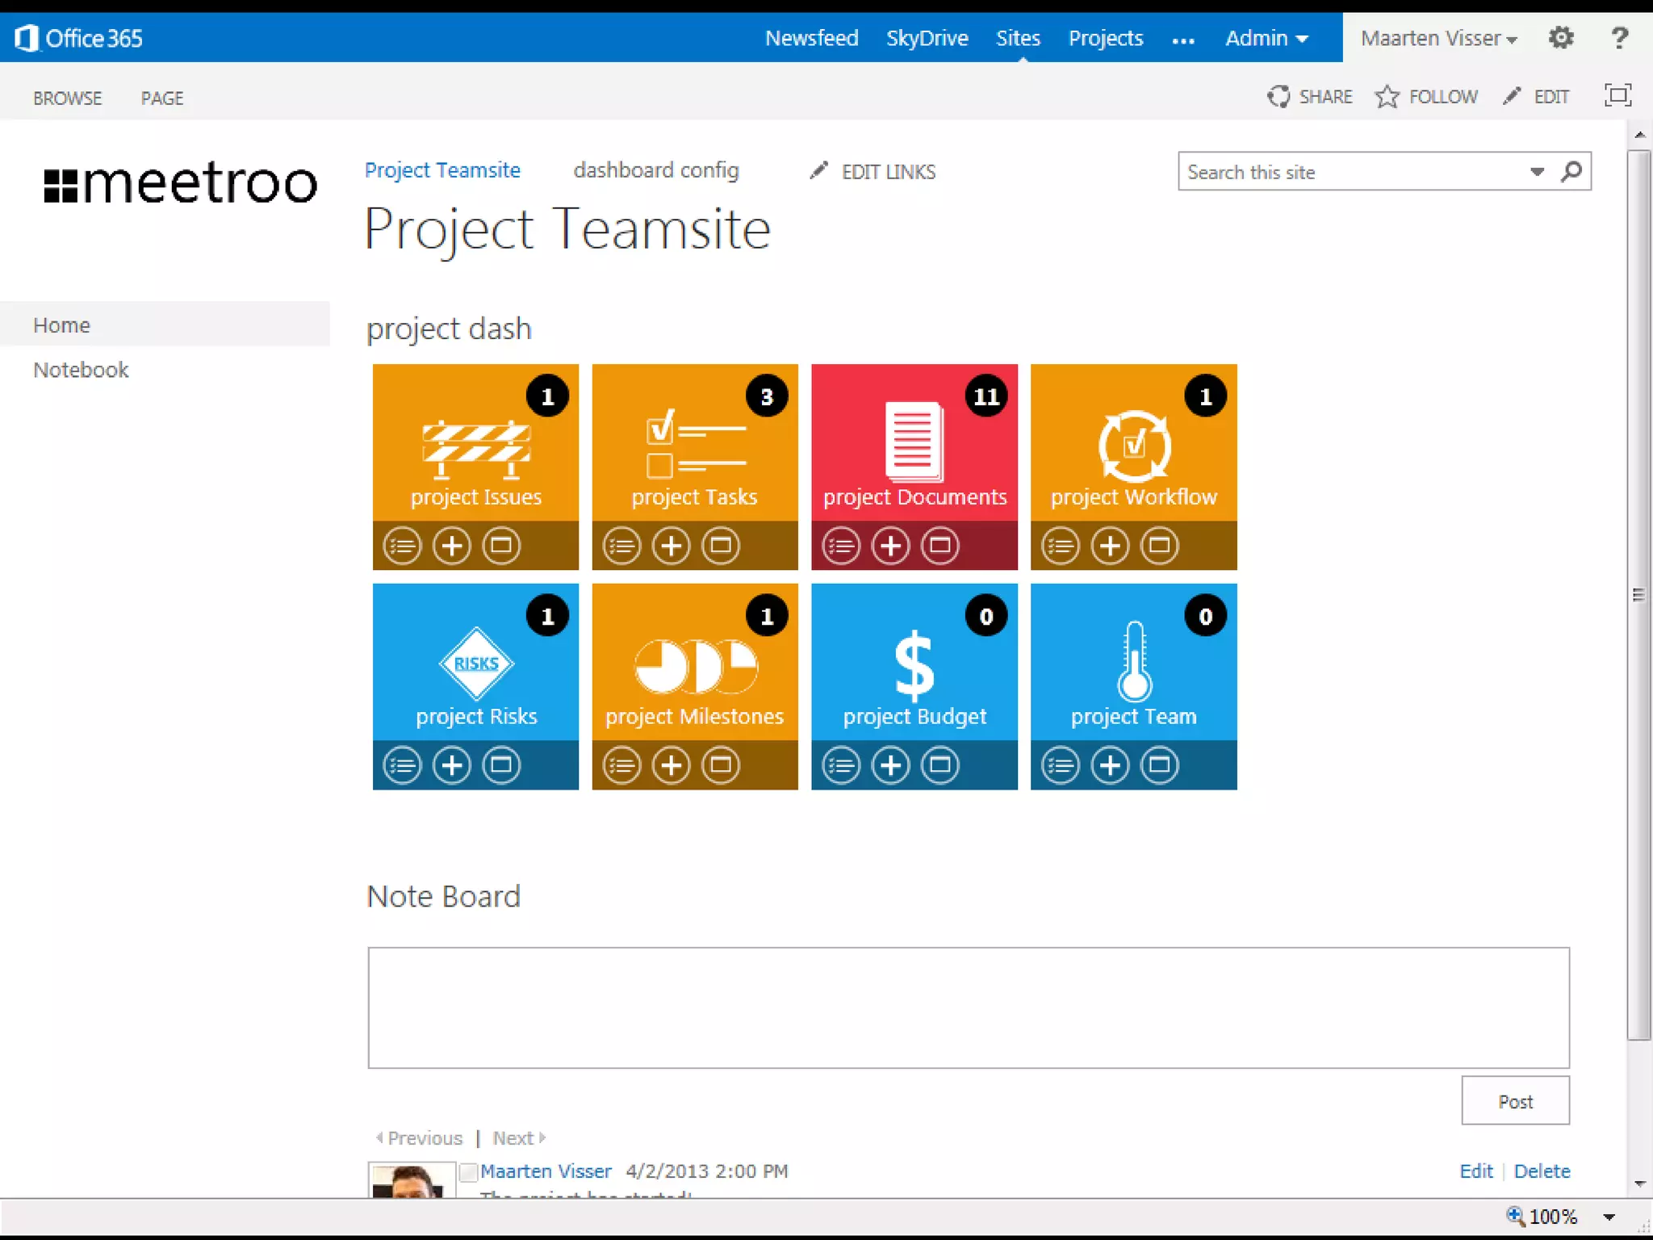1653x1240 pixels.
Task: Tick the checkbox beside Maarten Visser's note
Action: (468, 1172)
